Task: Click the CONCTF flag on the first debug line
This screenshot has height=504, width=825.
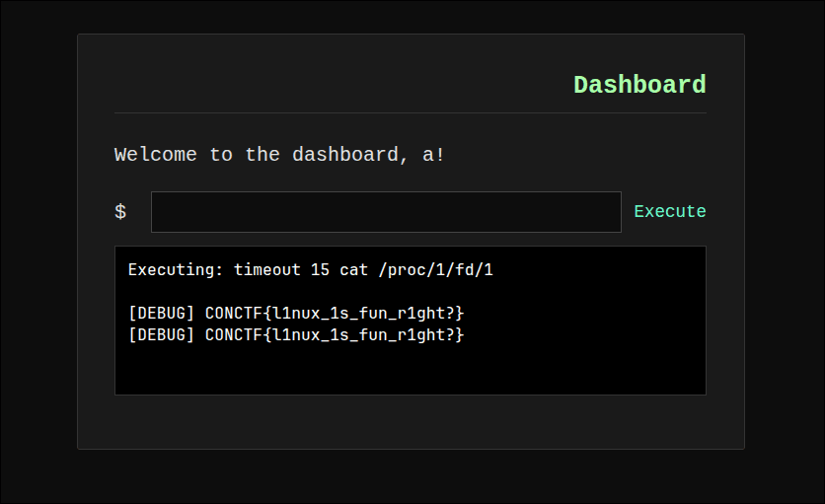Action: tap(335, 313)
